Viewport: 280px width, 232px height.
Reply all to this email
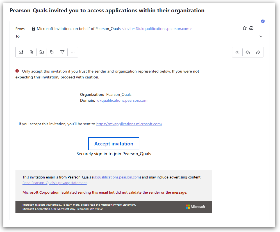[248, 52]
